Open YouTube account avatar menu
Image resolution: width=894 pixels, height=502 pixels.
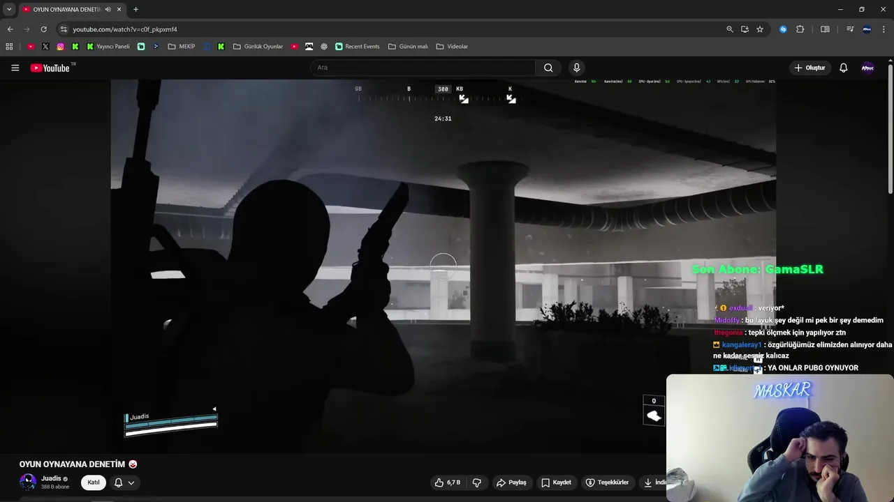point(867,68)
